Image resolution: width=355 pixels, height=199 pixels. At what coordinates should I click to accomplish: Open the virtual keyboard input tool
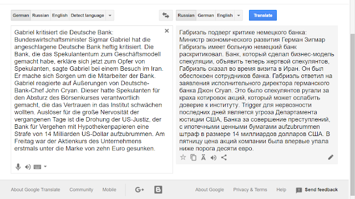point(37,167)
